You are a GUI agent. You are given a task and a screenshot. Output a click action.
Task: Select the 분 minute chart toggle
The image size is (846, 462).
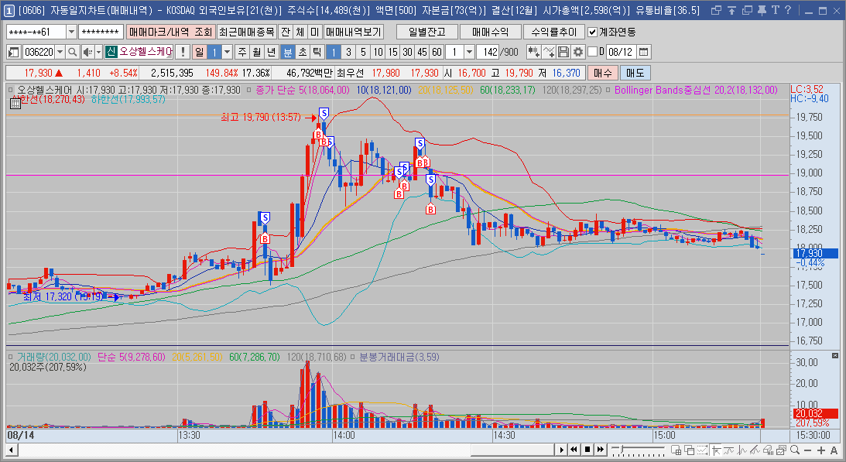point(288,52)
